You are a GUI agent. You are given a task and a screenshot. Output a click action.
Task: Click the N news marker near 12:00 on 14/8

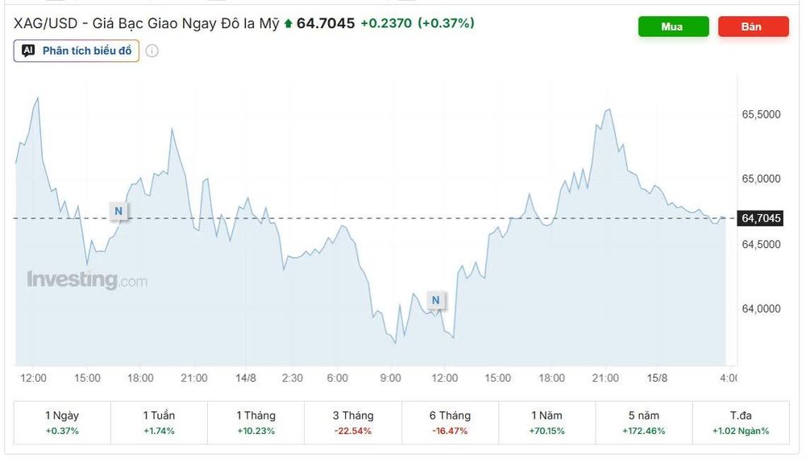tap(436, 300)
